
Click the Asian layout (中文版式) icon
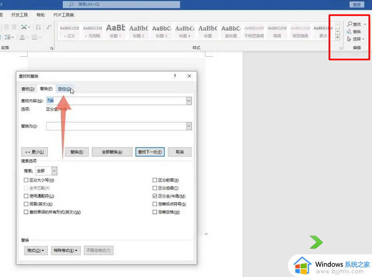24,27
